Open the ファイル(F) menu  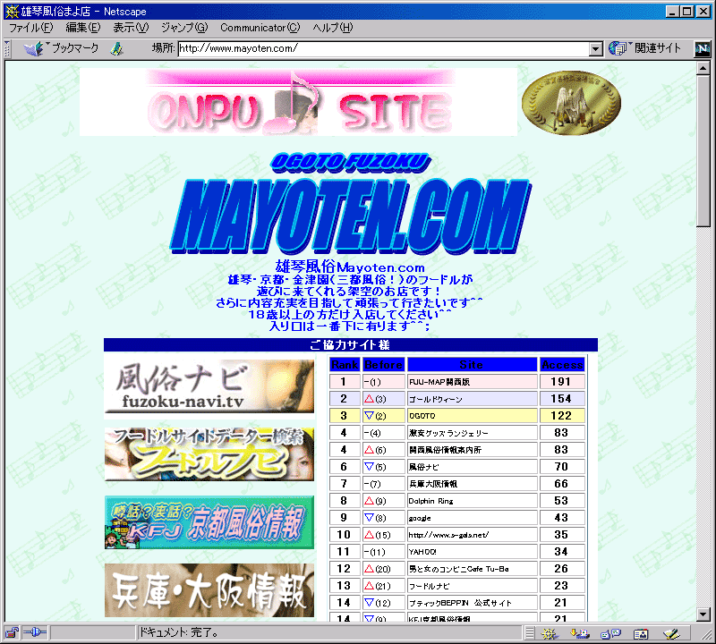click(31, 28)
